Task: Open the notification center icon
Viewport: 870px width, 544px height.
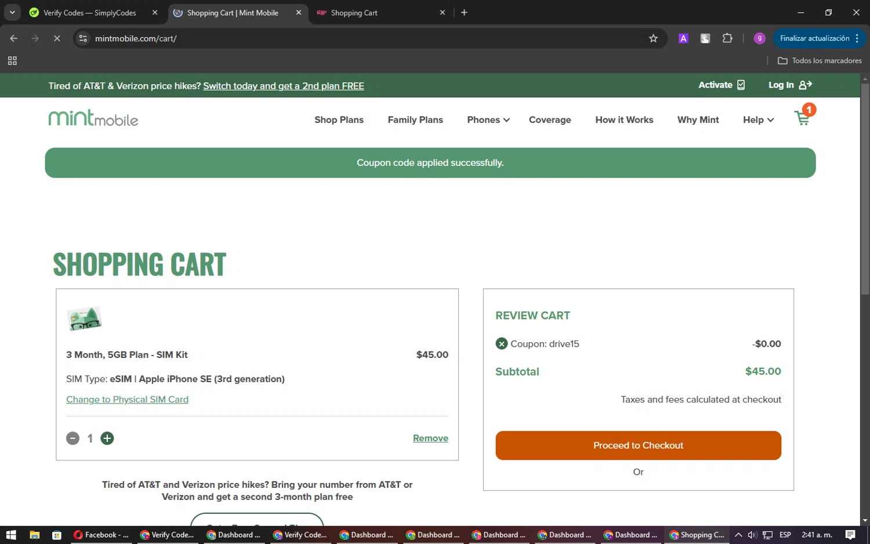Action: click(850, 535)
